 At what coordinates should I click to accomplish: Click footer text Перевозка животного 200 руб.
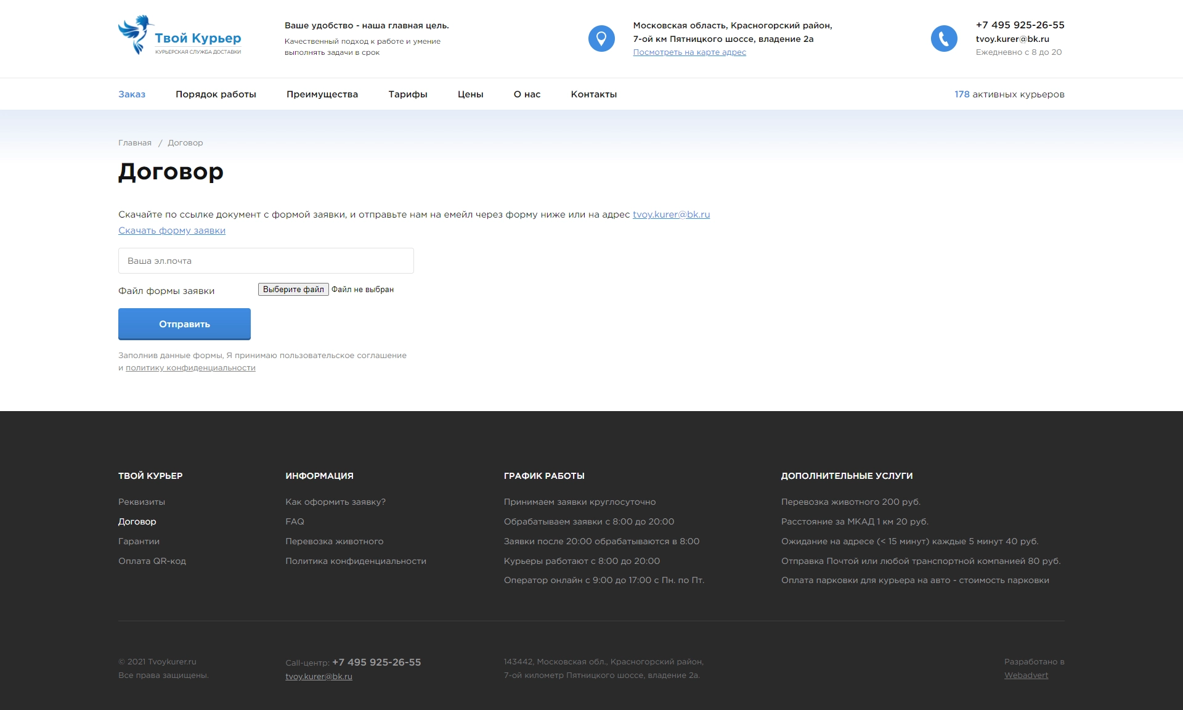coord(851,502)
